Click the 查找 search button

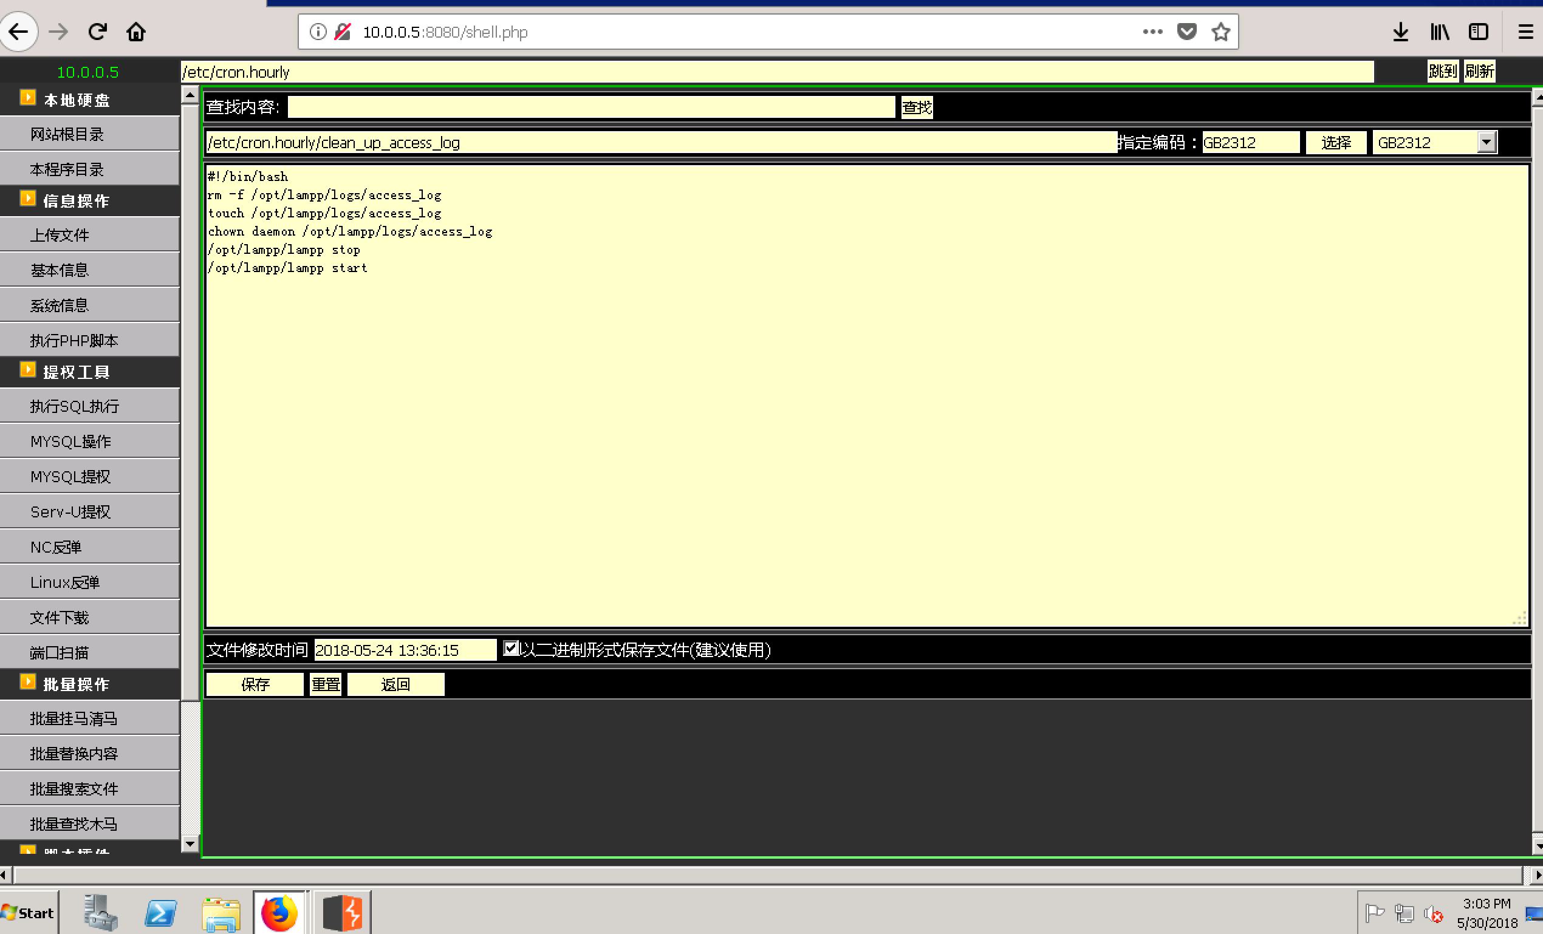pyautogui.click(x=916, y=107)
